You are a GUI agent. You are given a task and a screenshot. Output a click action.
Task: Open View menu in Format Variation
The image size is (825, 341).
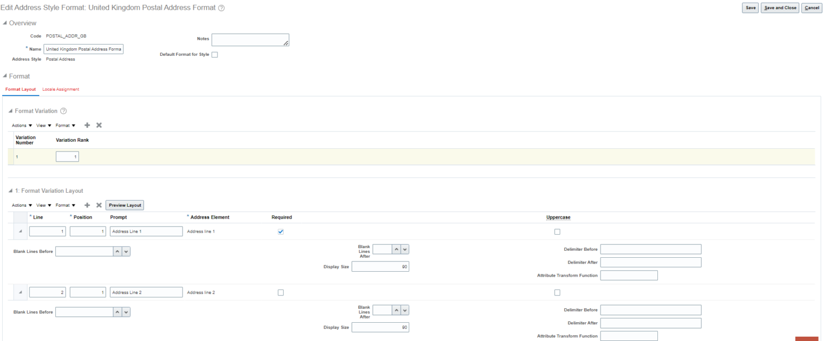[44, 125]
